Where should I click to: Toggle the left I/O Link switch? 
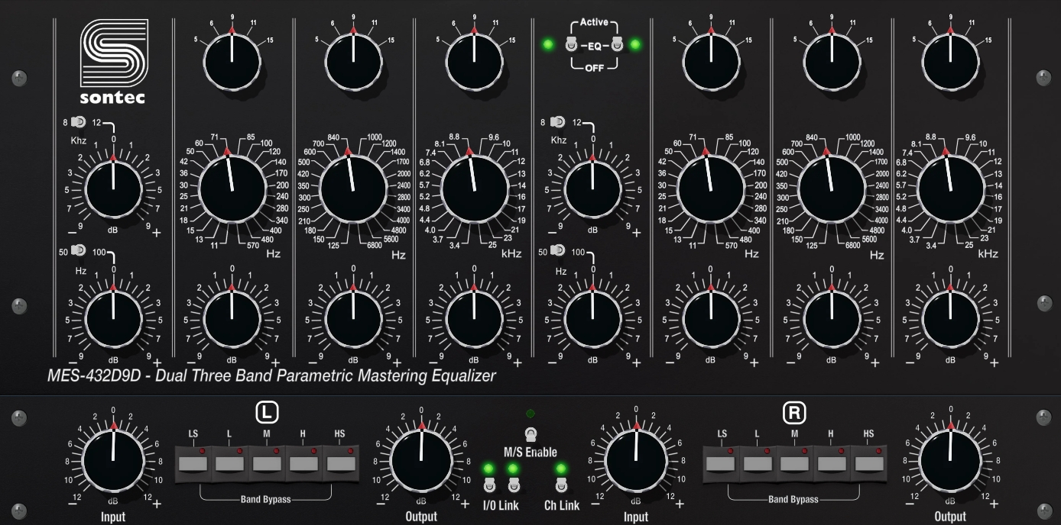pos(489,485)
